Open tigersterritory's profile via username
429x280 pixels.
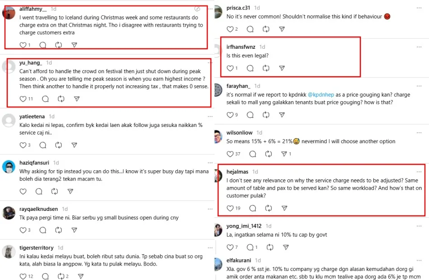(x=36, y=248)
